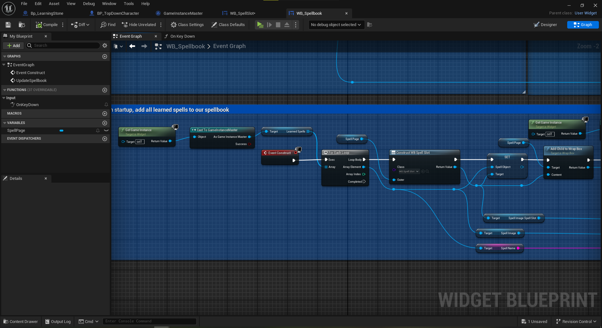Click the 1 Unsaved status indicator

[x=534, y=322]
